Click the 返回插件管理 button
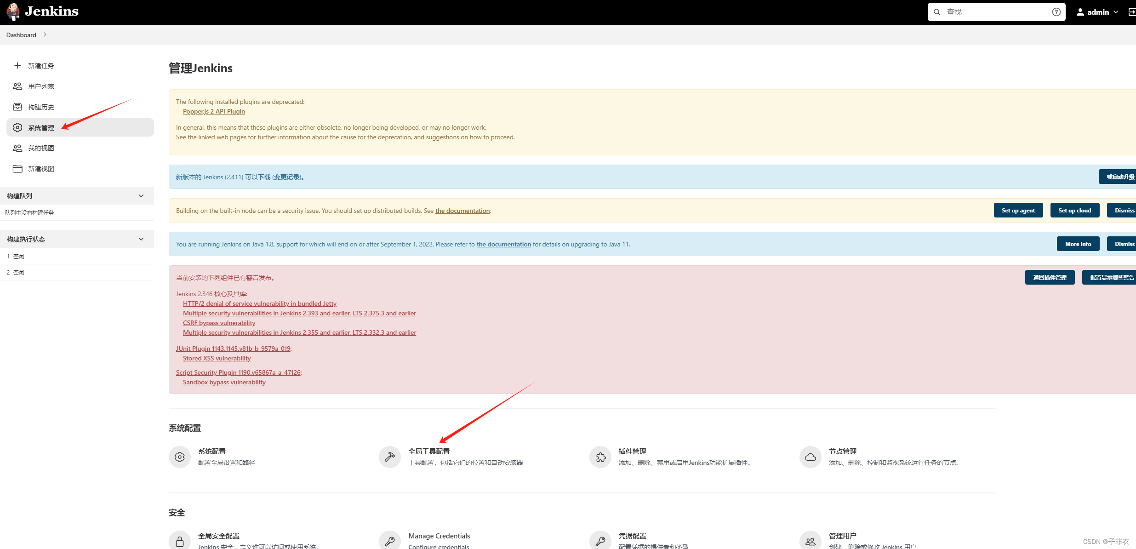1136x549 pixels. (1050, 277)
